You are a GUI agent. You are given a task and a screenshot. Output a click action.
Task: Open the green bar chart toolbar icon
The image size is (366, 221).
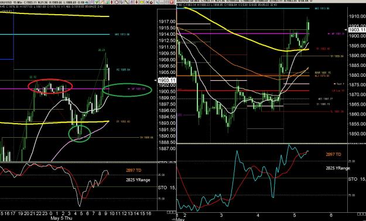click(107, 2)
